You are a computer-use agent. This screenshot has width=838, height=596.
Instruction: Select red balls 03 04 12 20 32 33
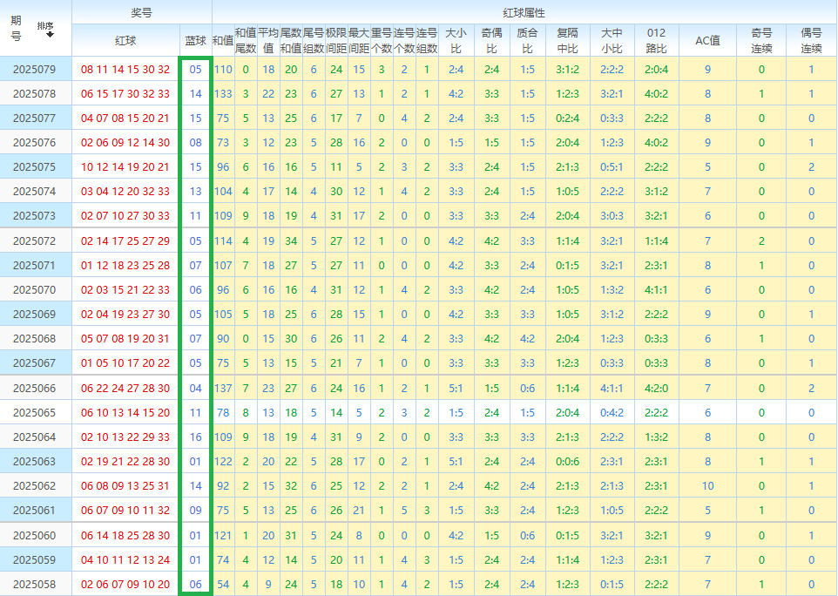click(x=125, y=192)
